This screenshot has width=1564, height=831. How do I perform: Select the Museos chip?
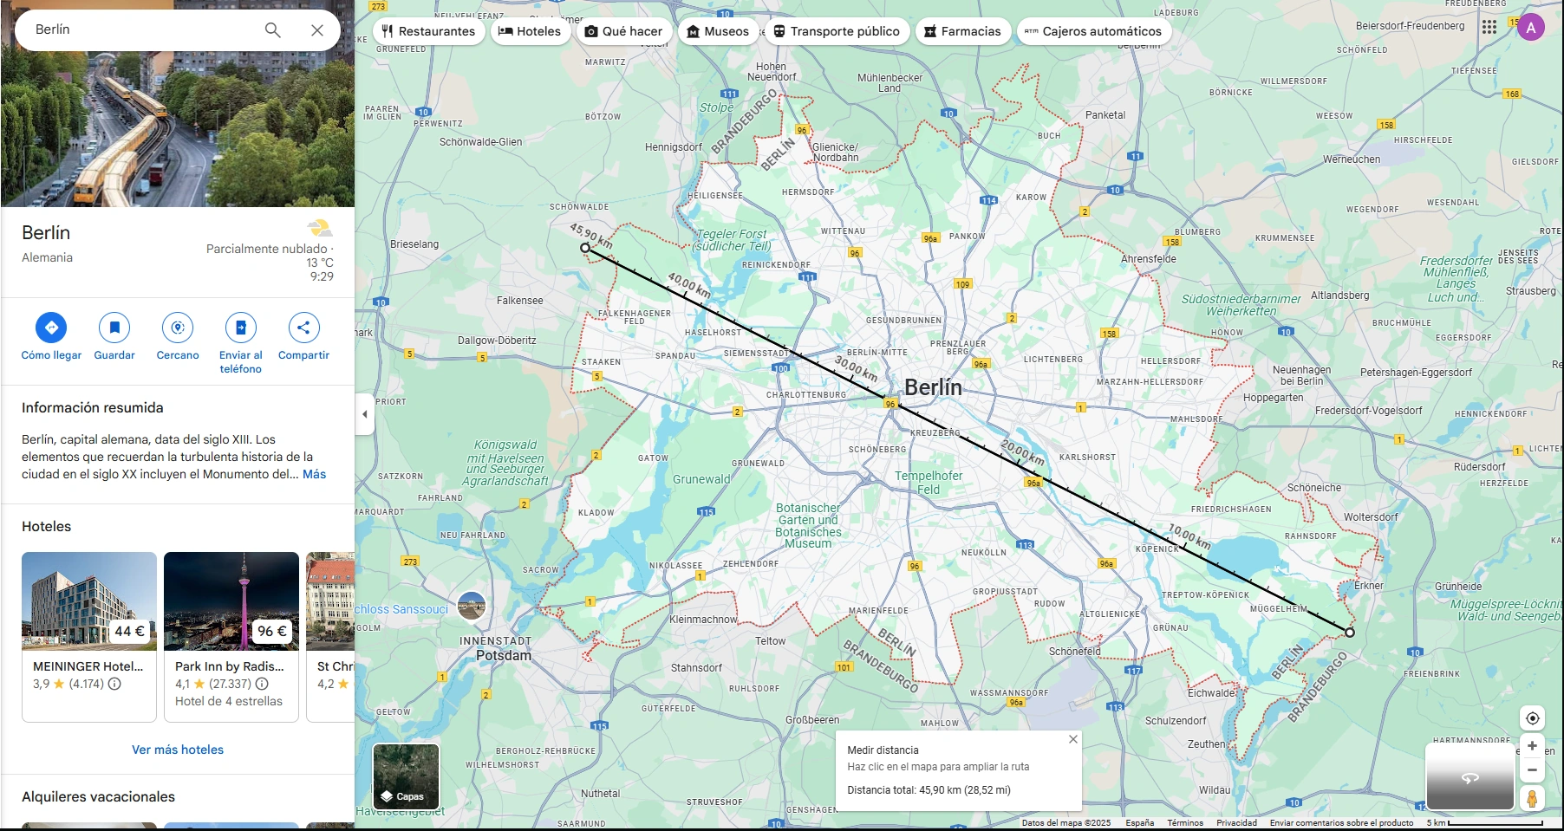click(x=718, y=31)
